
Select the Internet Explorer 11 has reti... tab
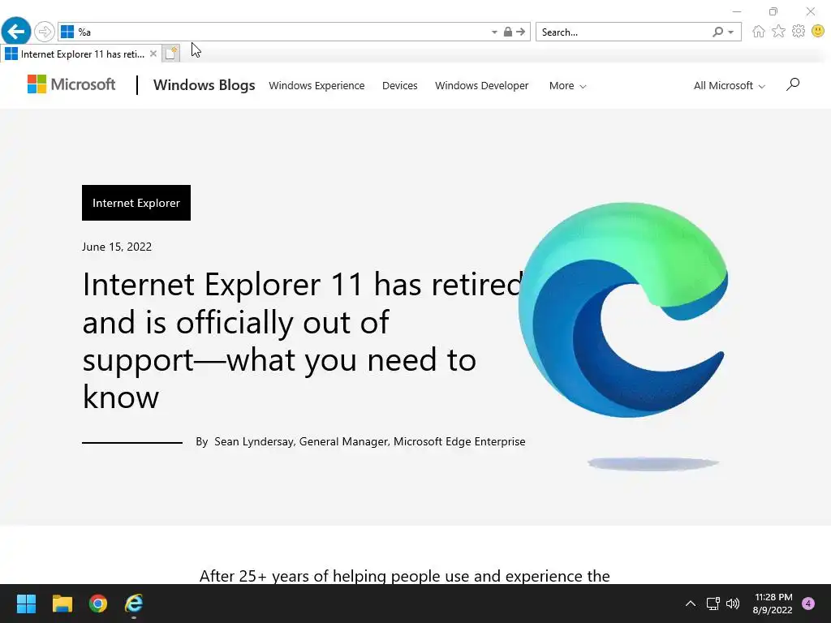click(x=82, y=54)
